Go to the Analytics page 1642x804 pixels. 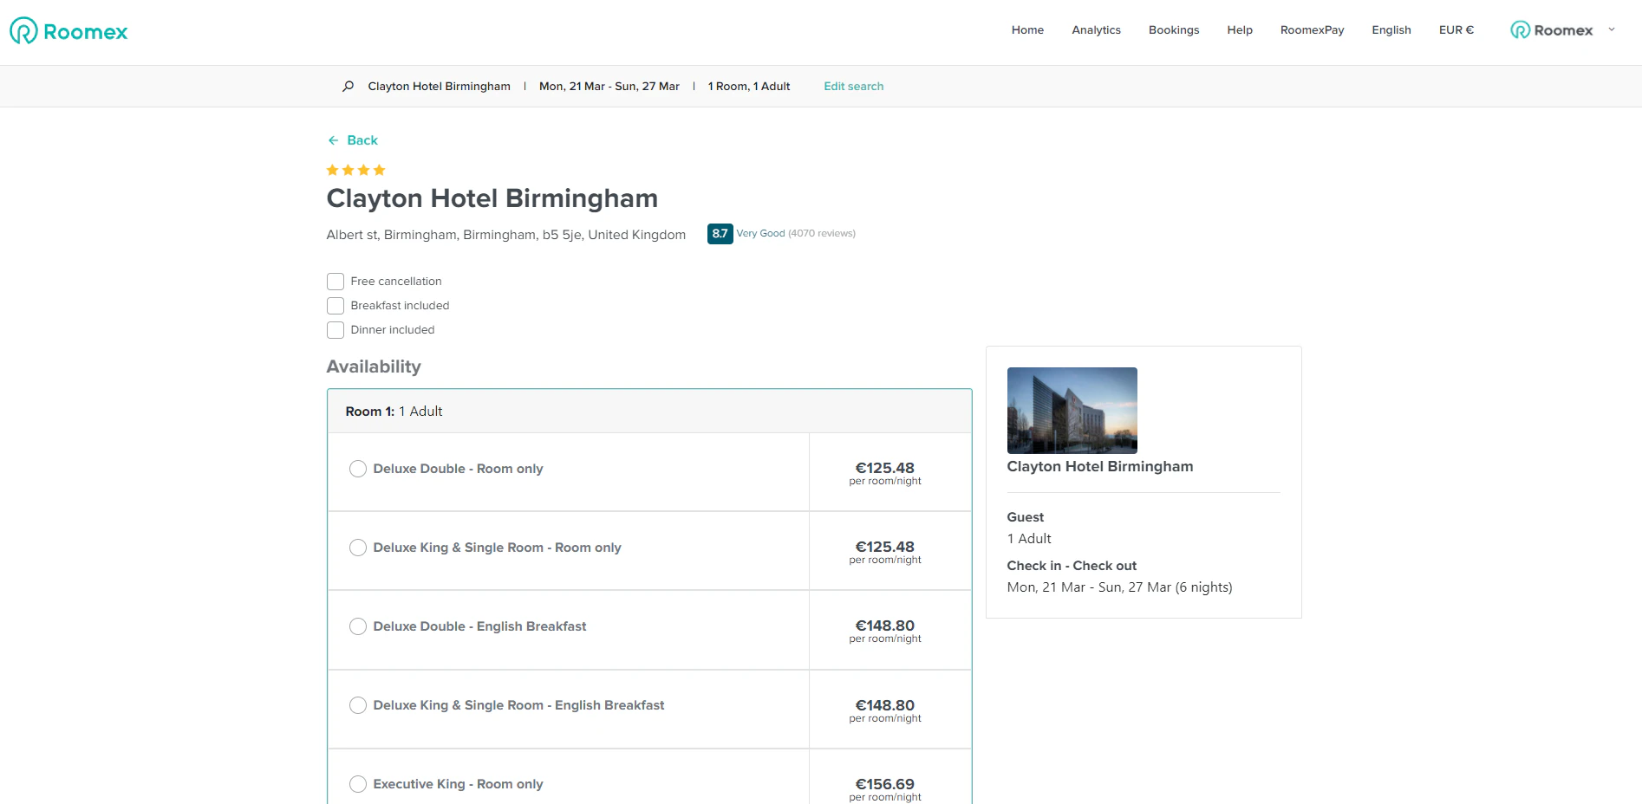(x=1096, y=30)
